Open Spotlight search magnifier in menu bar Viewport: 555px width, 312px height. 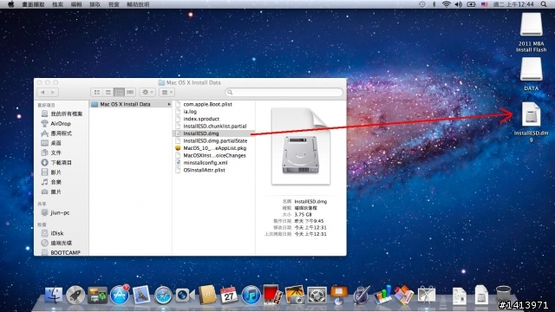click(544, 4)
